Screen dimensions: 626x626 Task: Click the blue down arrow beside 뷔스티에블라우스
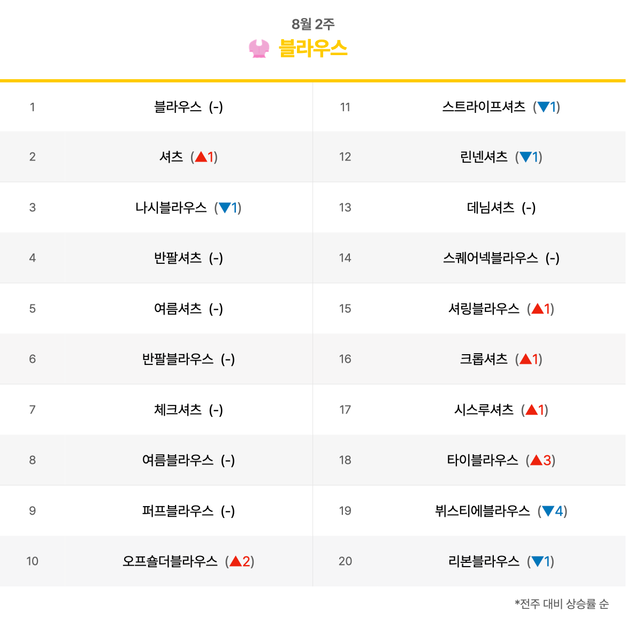point(548,511)
